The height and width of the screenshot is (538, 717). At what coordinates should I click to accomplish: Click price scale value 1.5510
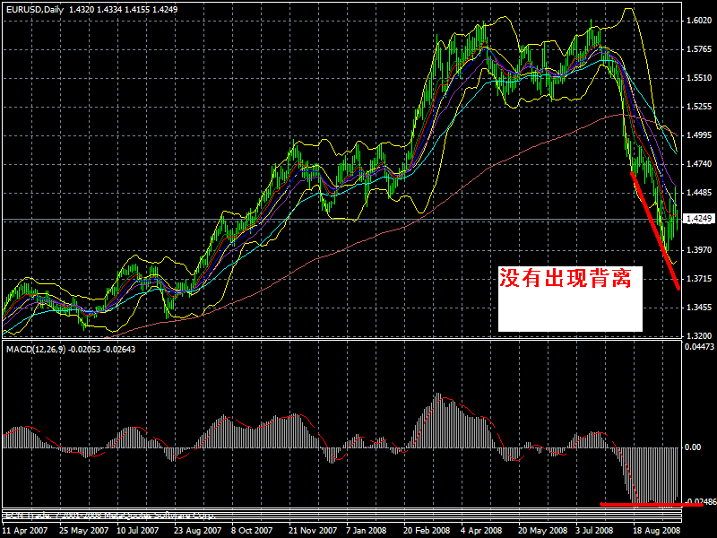[699, 78]
